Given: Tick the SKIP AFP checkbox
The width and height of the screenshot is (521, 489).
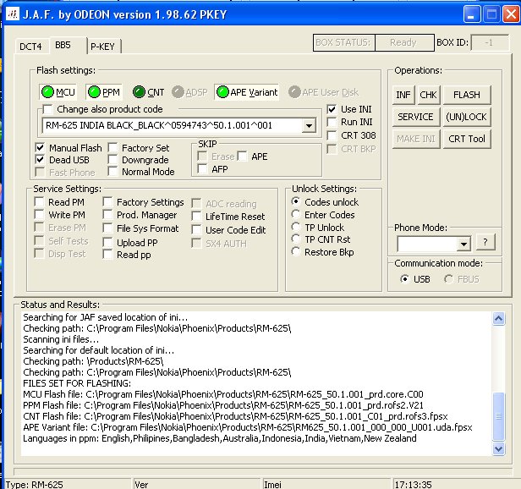Looking at the screenshot, I should pos(202,169).
